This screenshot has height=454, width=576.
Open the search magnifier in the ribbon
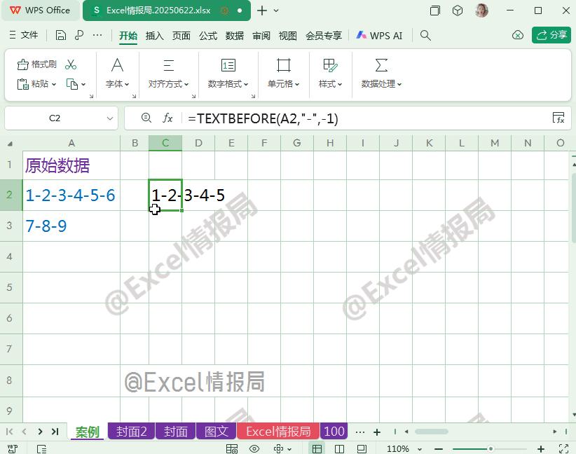coord(425,34)
